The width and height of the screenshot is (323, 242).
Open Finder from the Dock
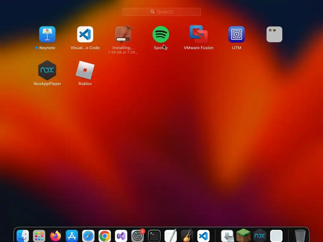coord(23,236)
